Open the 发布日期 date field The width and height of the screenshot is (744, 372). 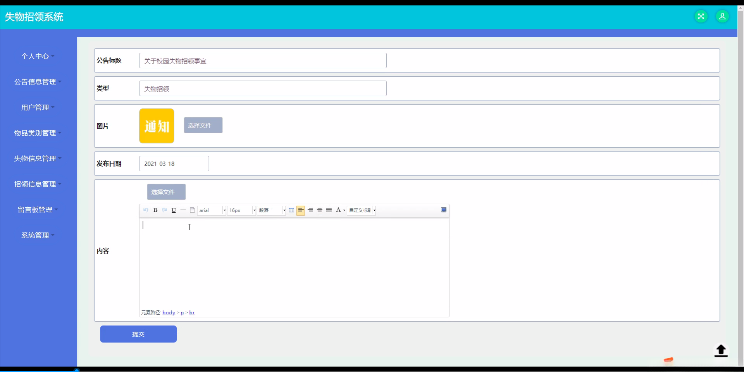coord(174,164)
